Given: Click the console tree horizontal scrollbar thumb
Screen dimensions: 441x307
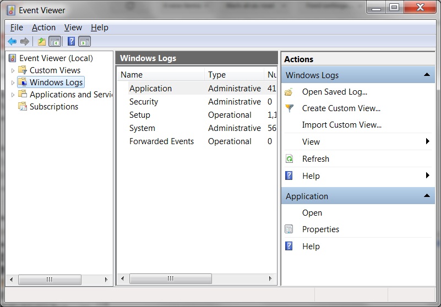Looking at the screenshot, I should pos(50,279).
